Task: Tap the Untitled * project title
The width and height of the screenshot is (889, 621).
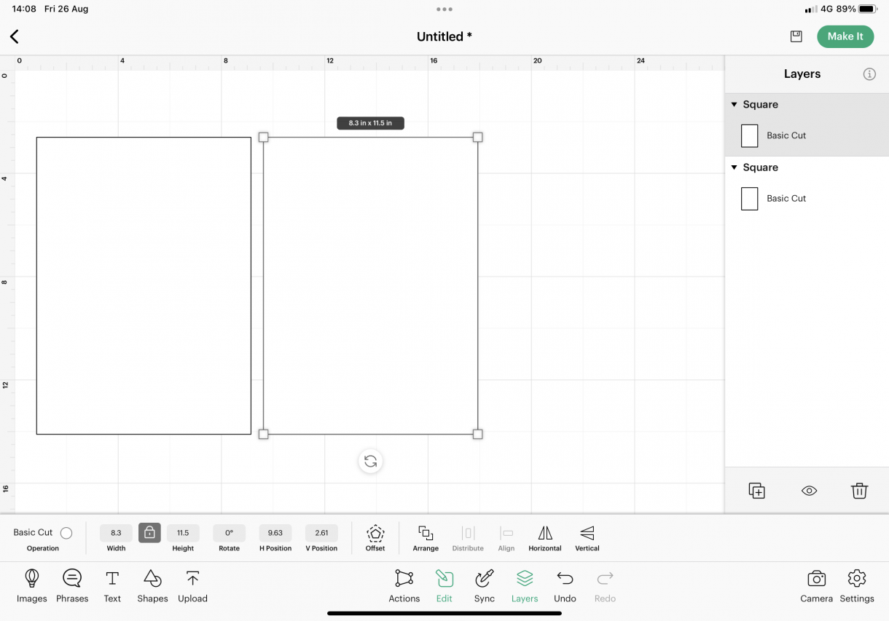Action: pyautogui.click(x=444, y=36)
